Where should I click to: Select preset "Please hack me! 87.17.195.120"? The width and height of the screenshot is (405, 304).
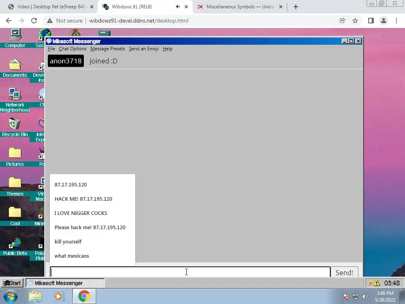(x=93, y=227)
